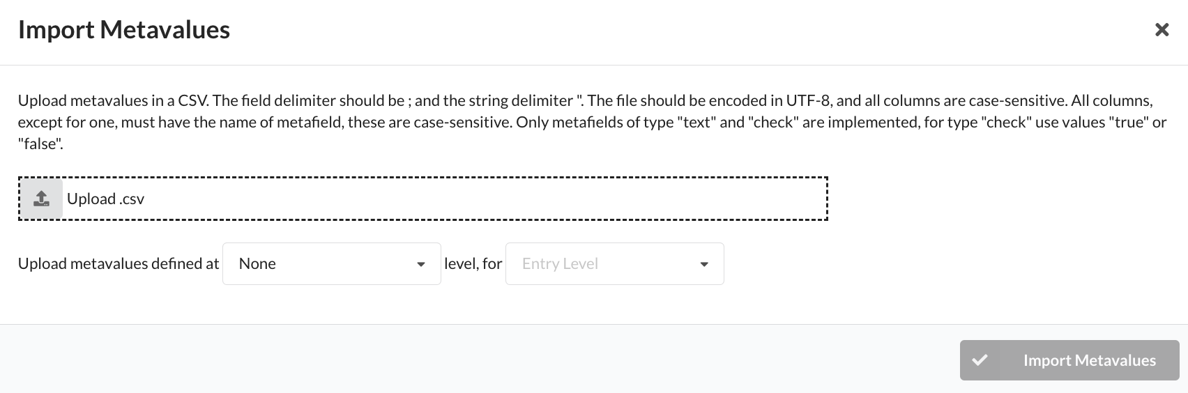Click the checkmark icon on the import button
The height and width of the screenshot is (393, 1188).
[x=980, y=360]
